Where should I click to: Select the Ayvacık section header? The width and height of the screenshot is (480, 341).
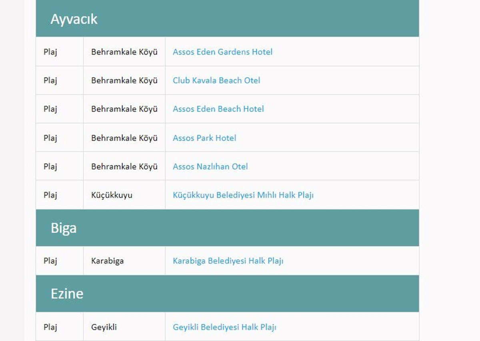tap(227, 19)
